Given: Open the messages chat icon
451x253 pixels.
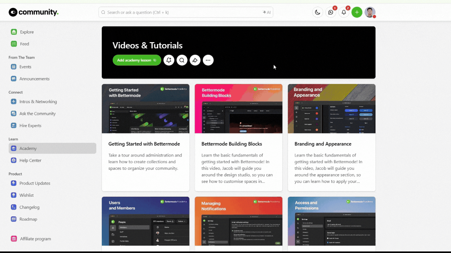Looking at the screenshot, I should pyautogui.click(x=331, y=12).
